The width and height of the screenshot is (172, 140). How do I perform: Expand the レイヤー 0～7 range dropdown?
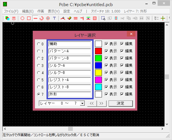point(82,103)
